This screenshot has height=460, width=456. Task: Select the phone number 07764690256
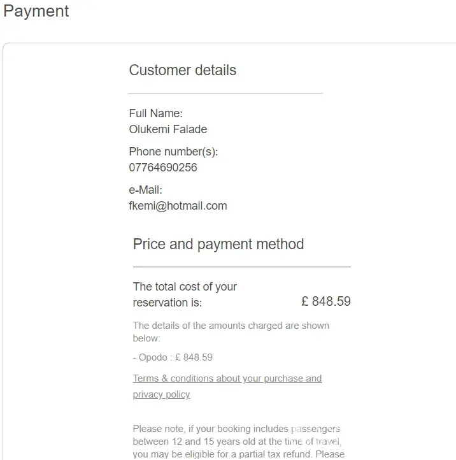pyautogui.click(x=163, y=168)
